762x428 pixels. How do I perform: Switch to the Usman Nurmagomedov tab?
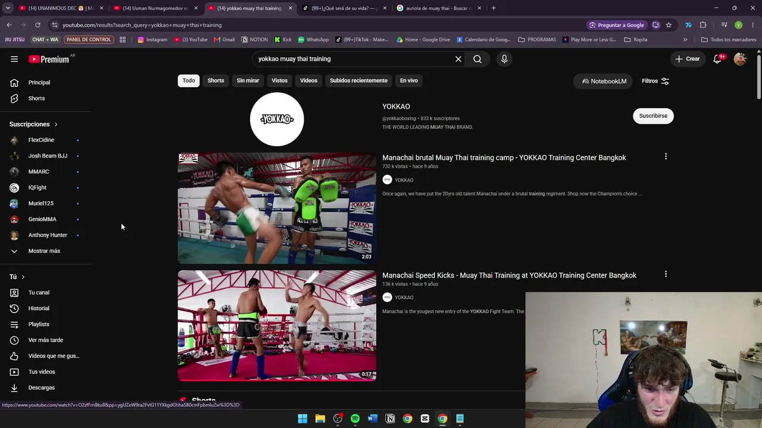[155, 8]
